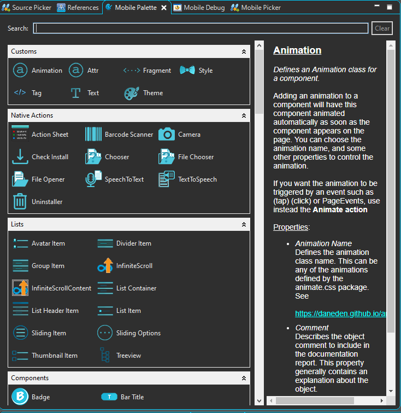The width and height of the screenshot is (401, 413).
Task: Collapse the Native Actions section
Action: (244, 115)
